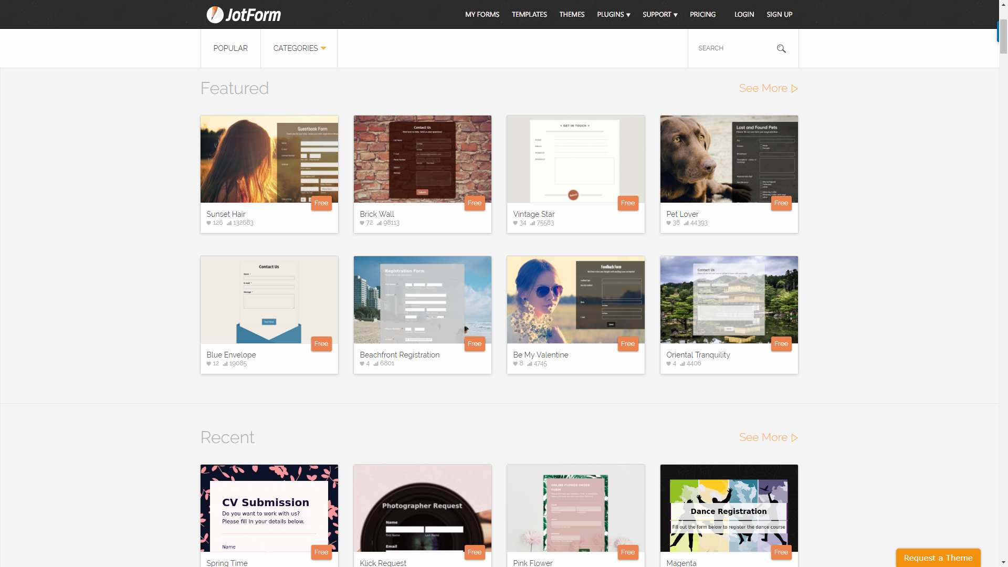Open the Pet Lover theme thumbnail
Viewport: 1008px width, 567px height.
click(729, 159)
